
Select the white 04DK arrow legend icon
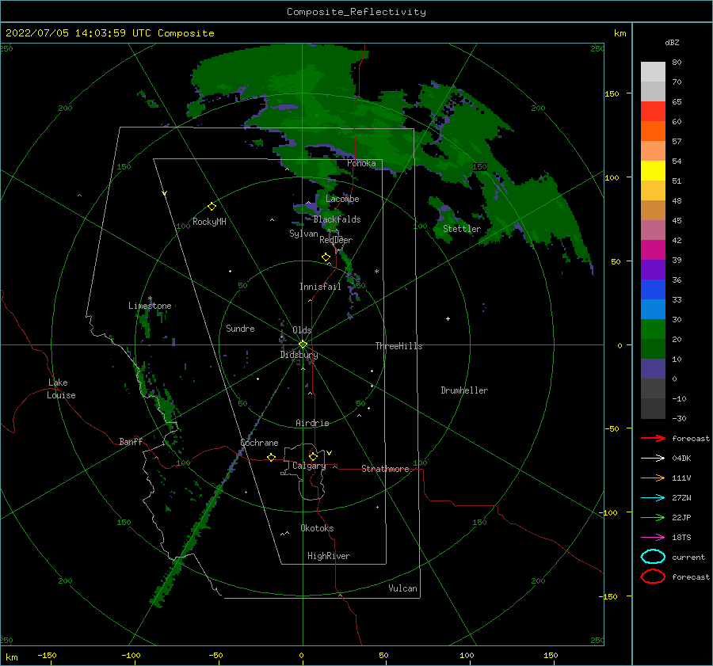pyautogui.click(x=653, y=459)
